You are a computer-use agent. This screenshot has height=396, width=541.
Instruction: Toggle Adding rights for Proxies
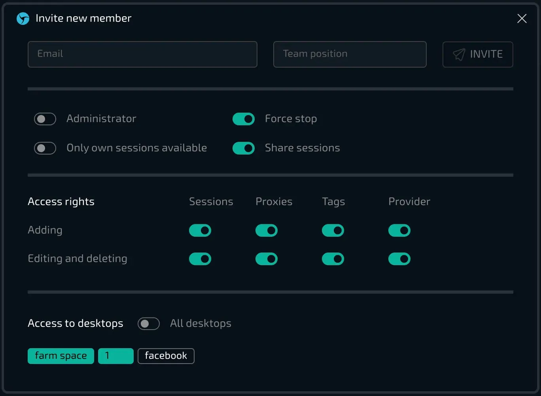(x=267, y=230)
